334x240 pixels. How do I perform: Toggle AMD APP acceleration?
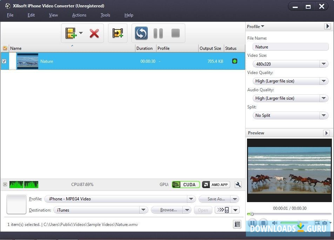(216, 185)
